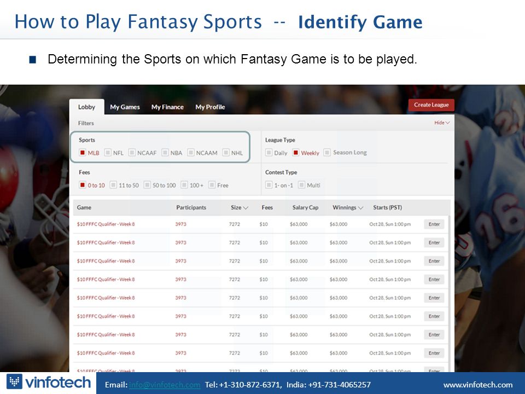Click the info@vinfotech.com email link

[x=165, y=385]
